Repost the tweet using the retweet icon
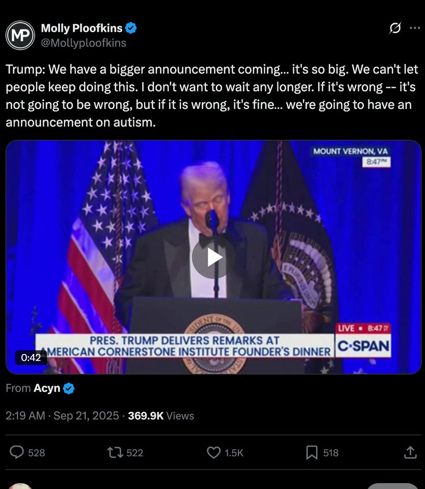 115,452
